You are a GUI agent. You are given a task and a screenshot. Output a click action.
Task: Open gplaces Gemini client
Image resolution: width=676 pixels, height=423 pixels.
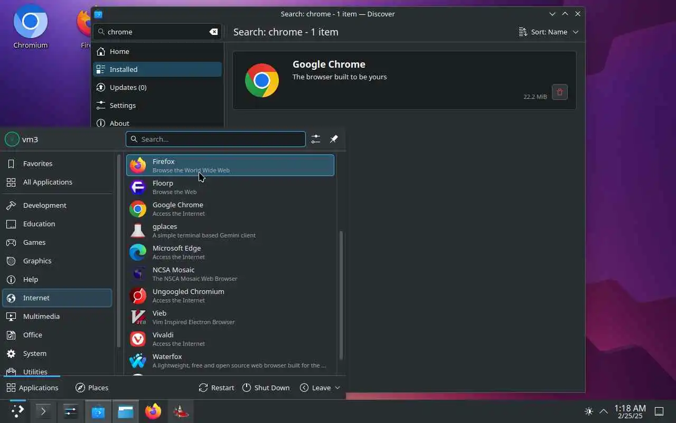pyautogui.click(x=230, y=230)
